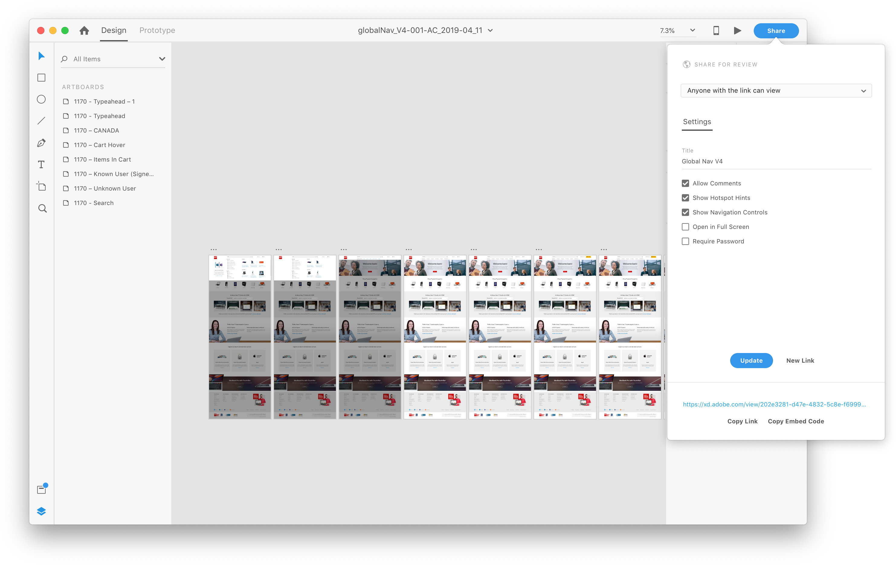Click artboard icon beside 1170 – Unknown User
Screen dimensions: 896x565
coord(66,188)
